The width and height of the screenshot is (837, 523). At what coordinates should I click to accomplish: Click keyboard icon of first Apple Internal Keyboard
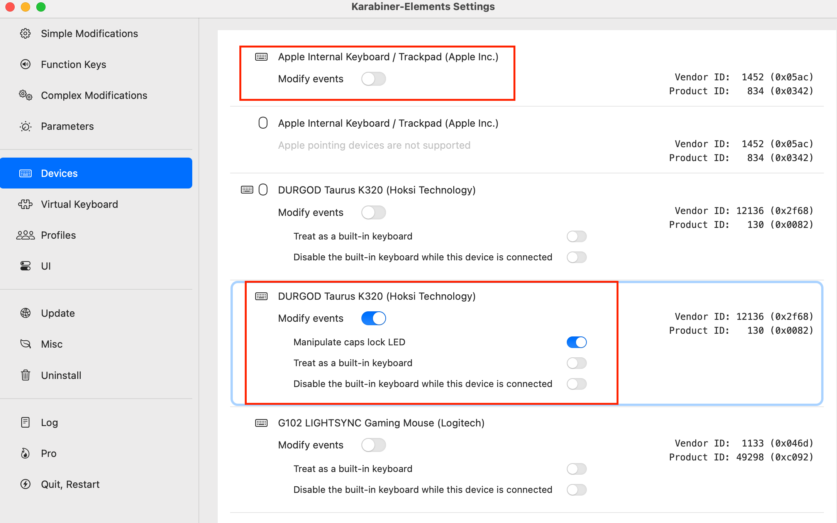tap(261, 57)
